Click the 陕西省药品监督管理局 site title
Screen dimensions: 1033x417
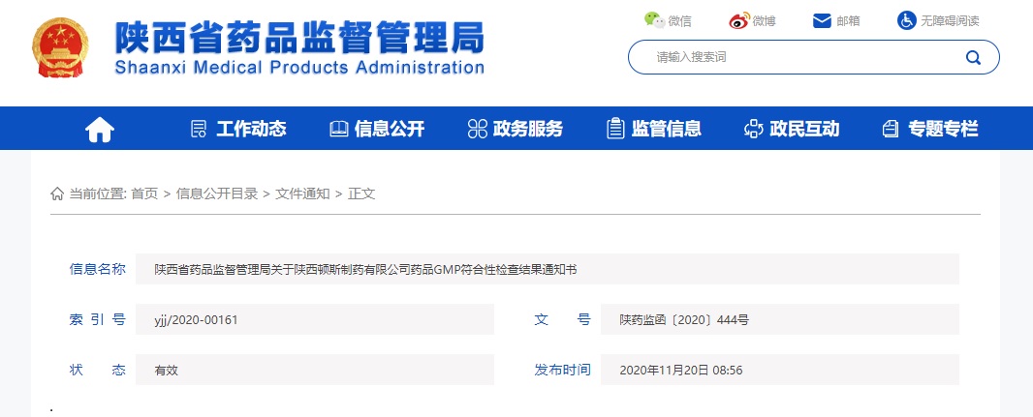pyautogui.click(x=298, y=39)
